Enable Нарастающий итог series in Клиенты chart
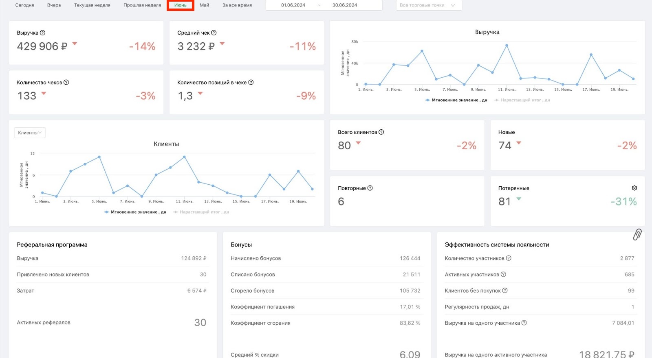Screen dimensions: 652x358 tap(201, 212)
